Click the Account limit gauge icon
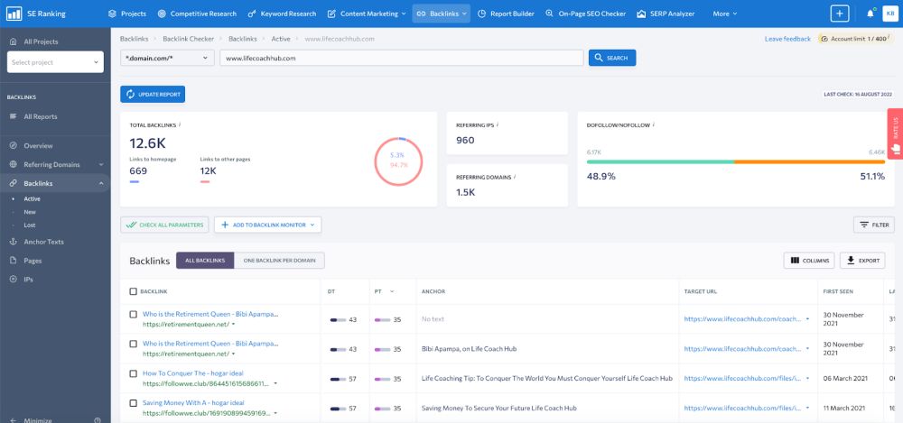This screenshot has width=903, height=423. tap(824, 39)
